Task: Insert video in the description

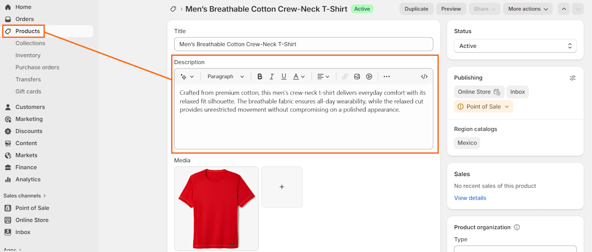Action: (369, 76)
